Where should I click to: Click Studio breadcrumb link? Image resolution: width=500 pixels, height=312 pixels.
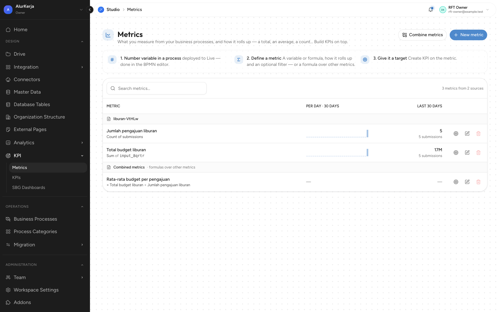[113, 9]
